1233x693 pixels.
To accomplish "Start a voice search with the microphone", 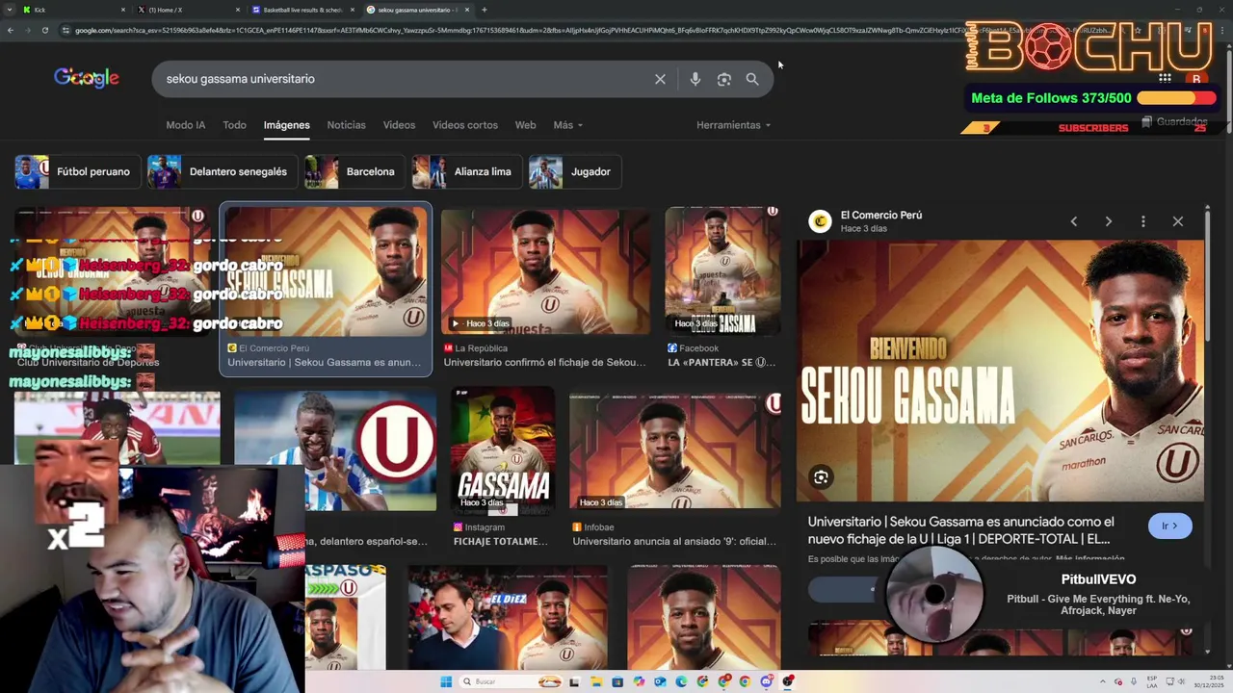I will coord(695,79).
